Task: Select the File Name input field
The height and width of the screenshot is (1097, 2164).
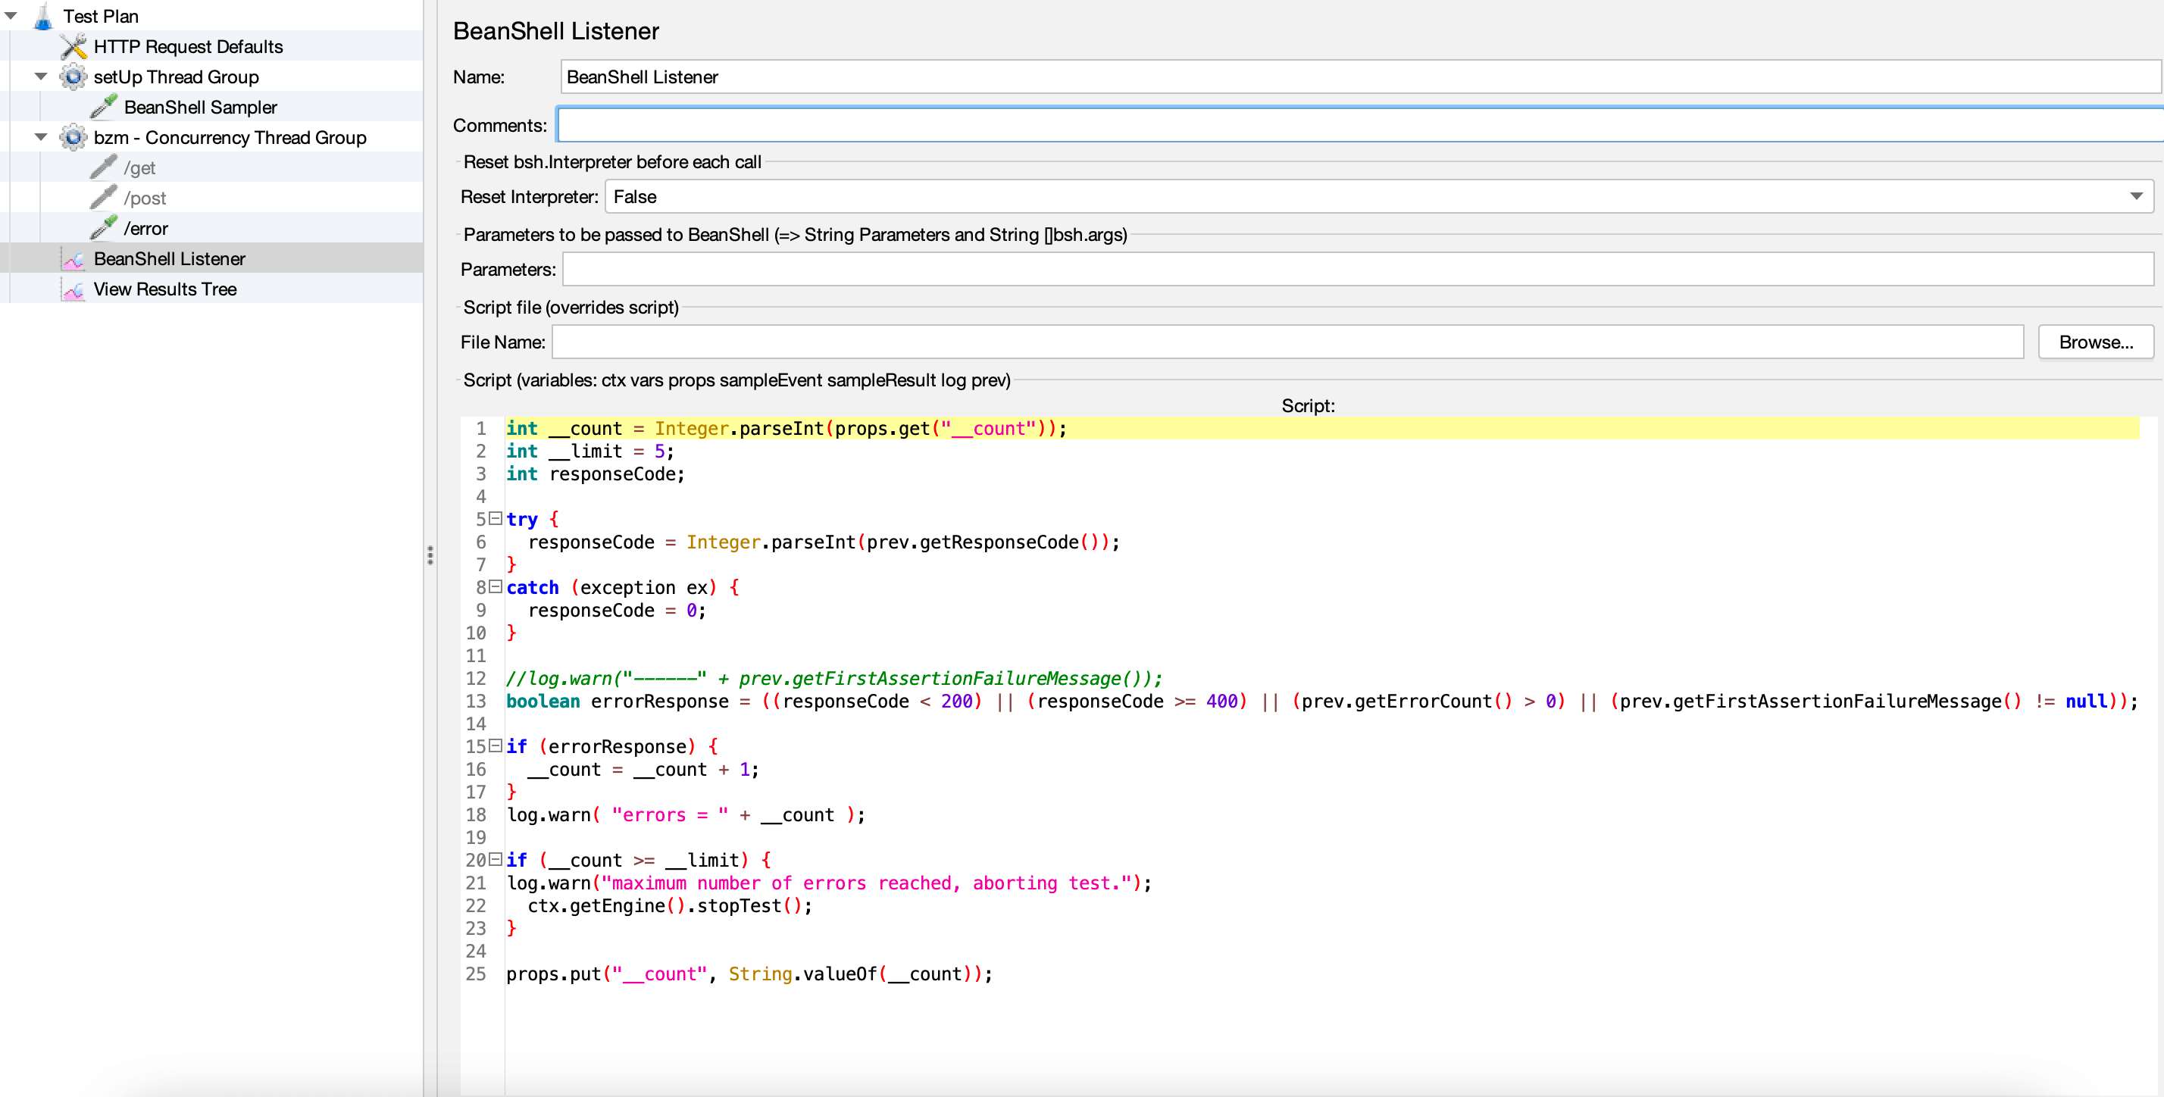Action: point(1290,340)
